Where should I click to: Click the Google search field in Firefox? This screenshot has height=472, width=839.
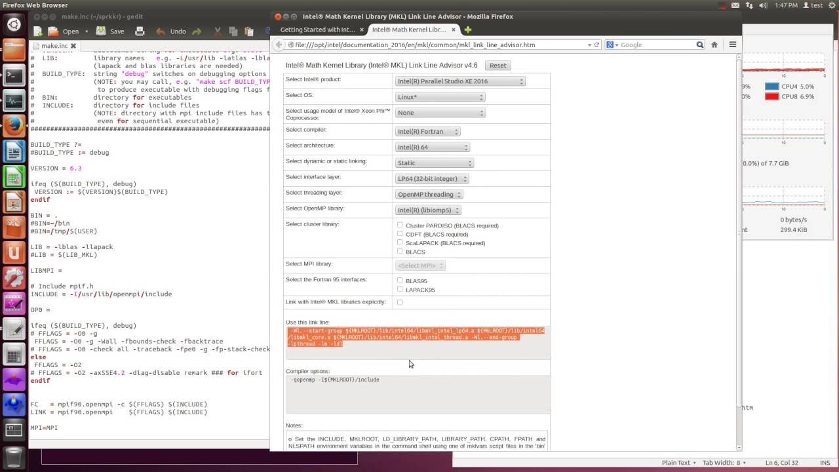tap(657, 45)
